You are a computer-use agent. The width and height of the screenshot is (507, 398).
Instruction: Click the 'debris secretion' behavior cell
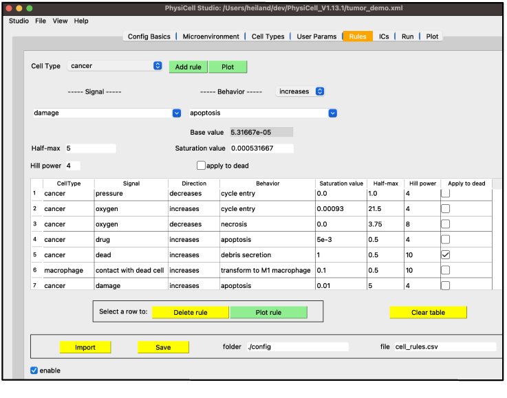(x=267, y=255)
